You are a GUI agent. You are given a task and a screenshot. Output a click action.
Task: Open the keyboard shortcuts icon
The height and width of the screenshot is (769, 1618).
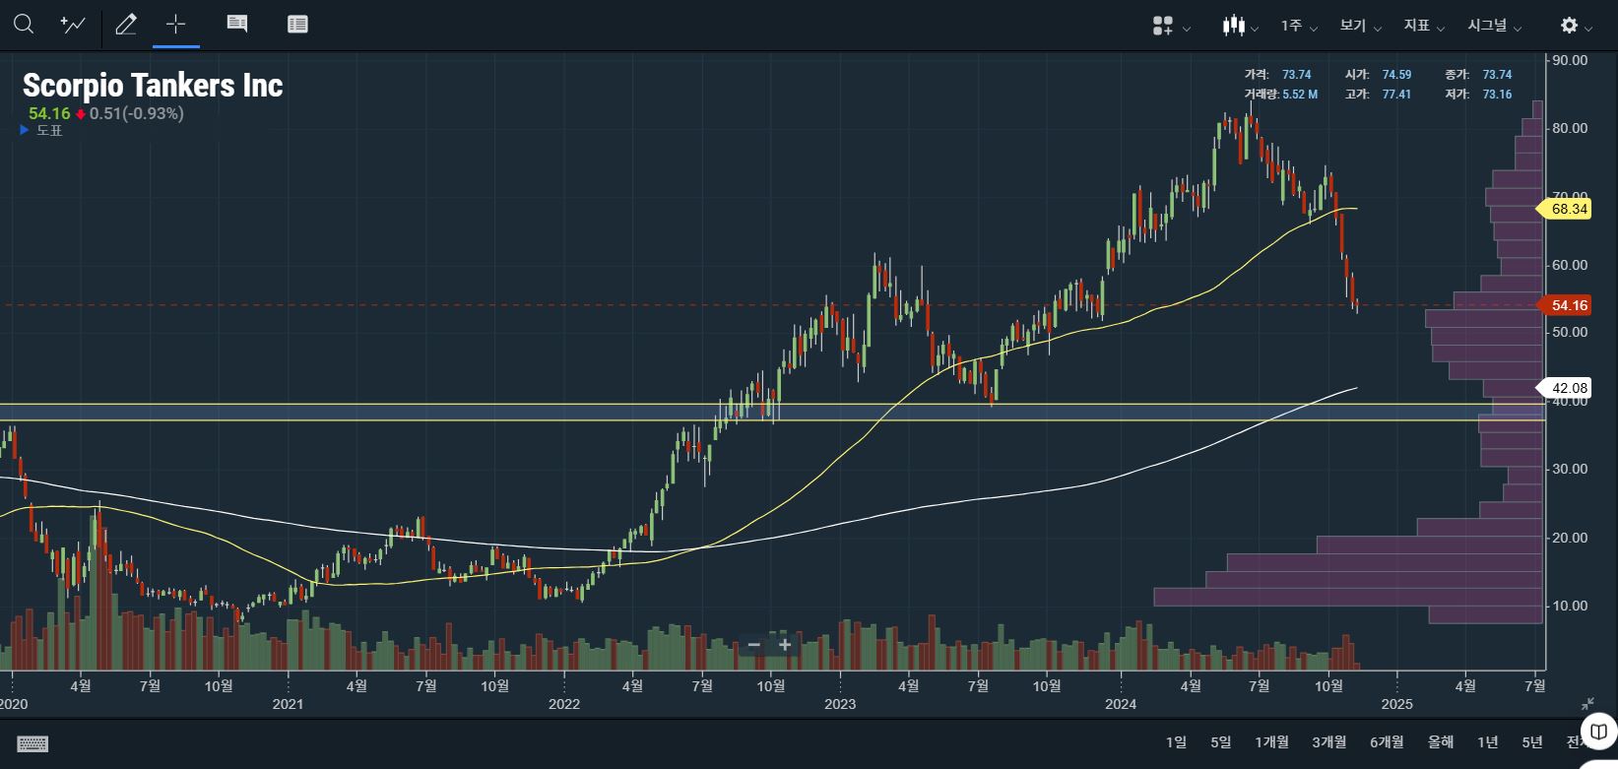tap(32, 743)
